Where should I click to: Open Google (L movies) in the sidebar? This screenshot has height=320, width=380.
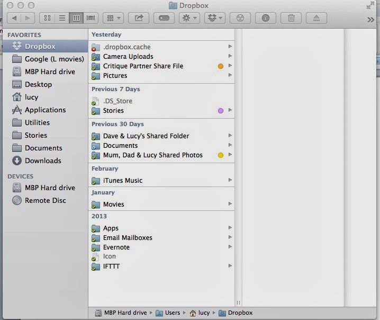pyautogui.click(x=46, y=59)
